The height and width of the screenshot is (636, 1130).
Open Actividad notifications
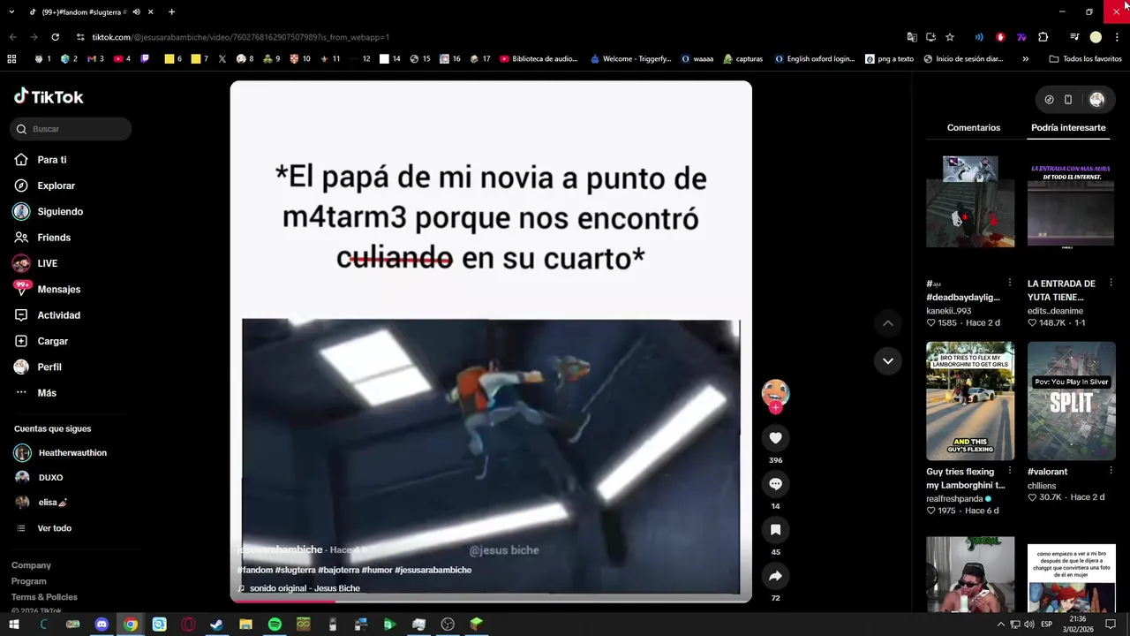[58, 315]
